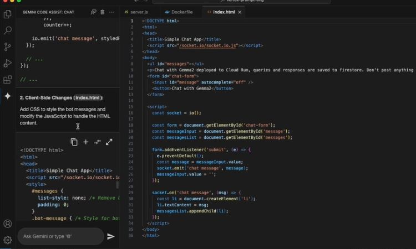
Task: Click 'id="chat-form"' on line 10
Action: coord(177,76)
